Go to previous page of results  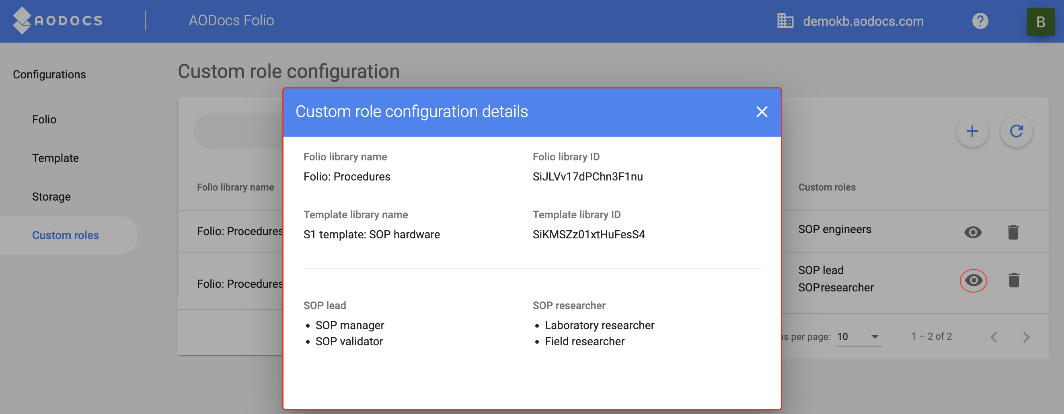(x=994, y=337)
